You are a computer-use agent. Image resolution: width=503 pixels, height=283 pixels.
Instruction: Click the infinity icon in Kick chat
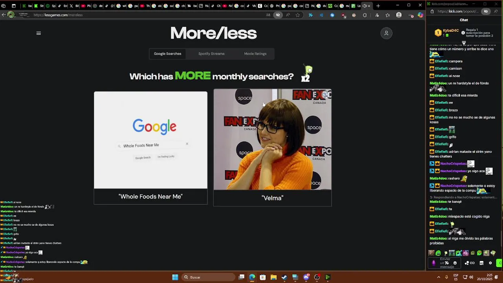[472, 263]
